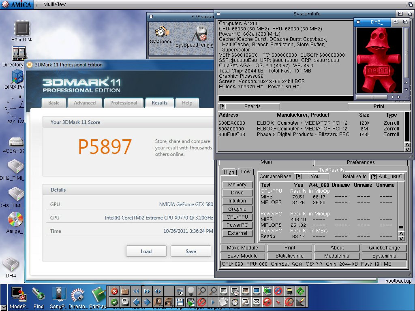The height and width of the screenshot is (311, 415).
Task: Click the External button in SysSpeed
Action: click(237, 233)
